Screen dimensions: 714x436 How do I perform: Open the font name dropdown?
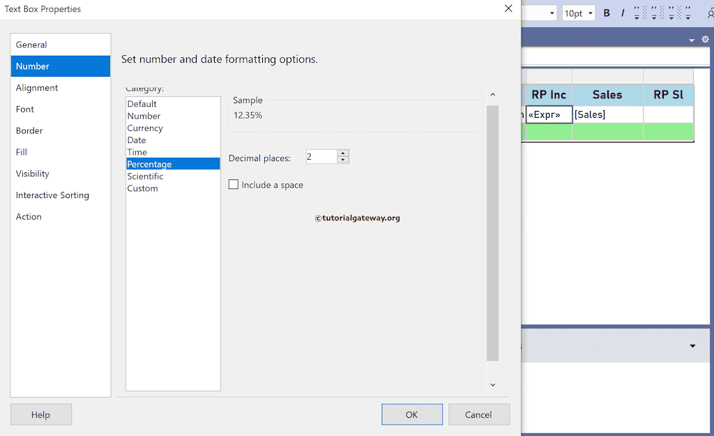pyautogui.click(x=552, y=13)
